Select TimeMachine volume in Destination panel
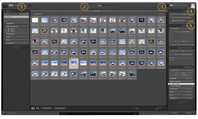The width and height of the screenshot is (198, 119). [x=181, y=89]
